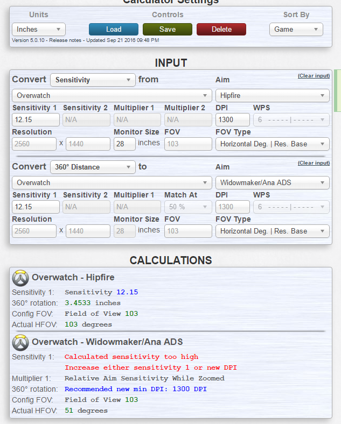Click the '103 degrees' Actual HFOV value
The width and height of the screenshot is (341, 424).
(x=88, y=324)
